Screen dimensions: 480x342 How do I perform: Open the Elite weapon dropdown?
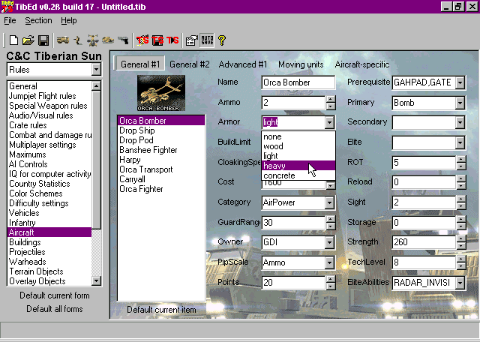[460, 142]
